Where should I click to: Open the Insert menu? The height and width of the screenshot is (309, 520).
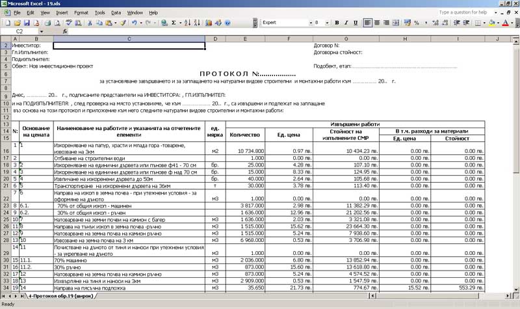[x=62, y=12]
